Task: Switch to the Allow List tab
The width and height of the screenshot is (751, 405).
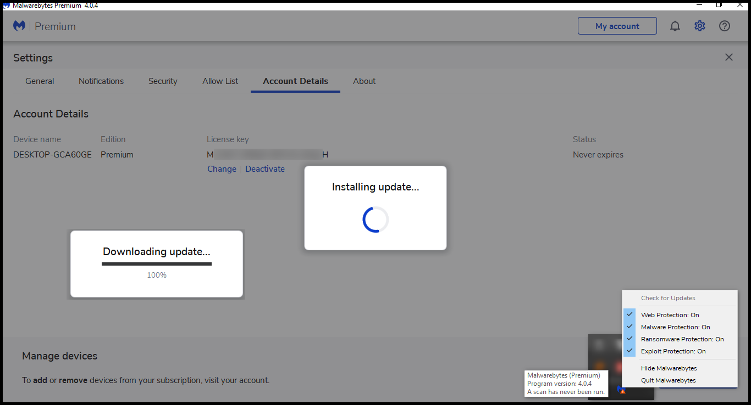Action: point(220,81)
